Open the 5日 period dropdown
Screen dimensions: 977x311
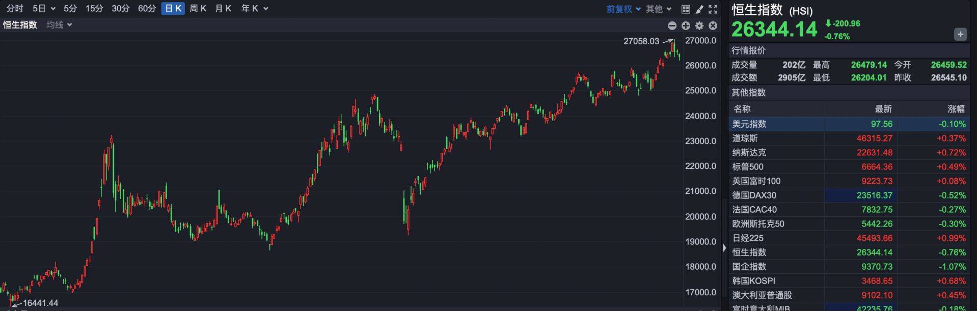[x=44, y=9]
